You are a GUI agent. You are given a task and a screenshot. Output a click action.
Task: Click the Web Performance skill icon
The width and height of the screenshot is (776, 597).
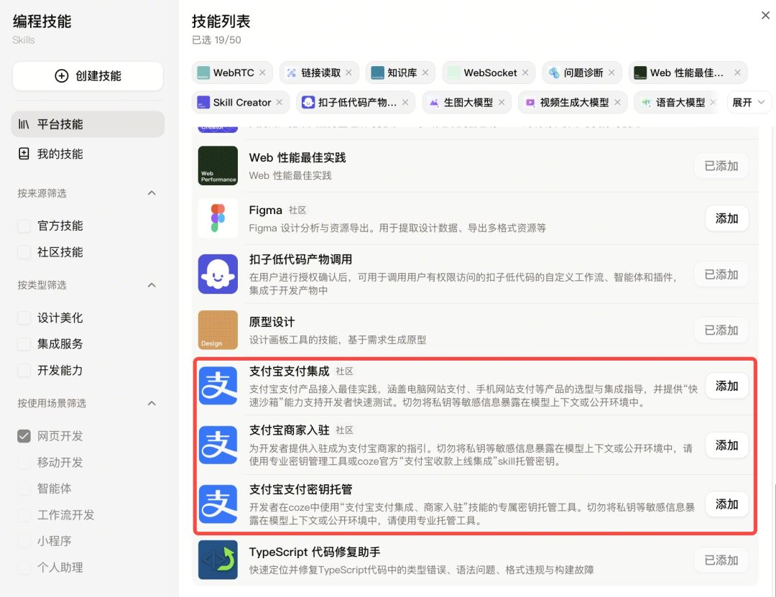tap(218, 166)
